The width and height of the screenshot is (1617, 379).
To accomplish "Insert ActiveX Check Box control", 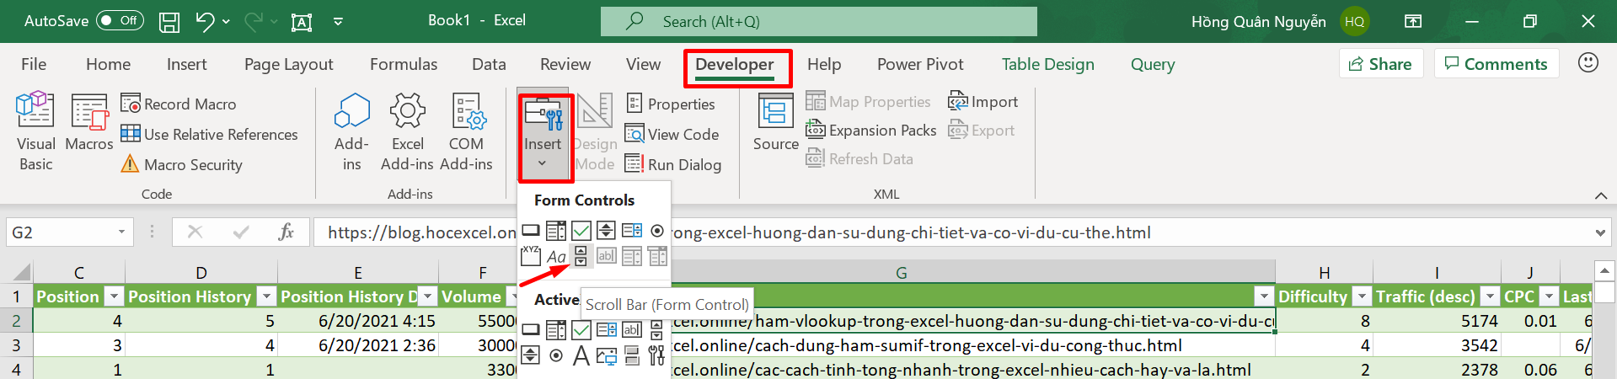I will point(581,329).
